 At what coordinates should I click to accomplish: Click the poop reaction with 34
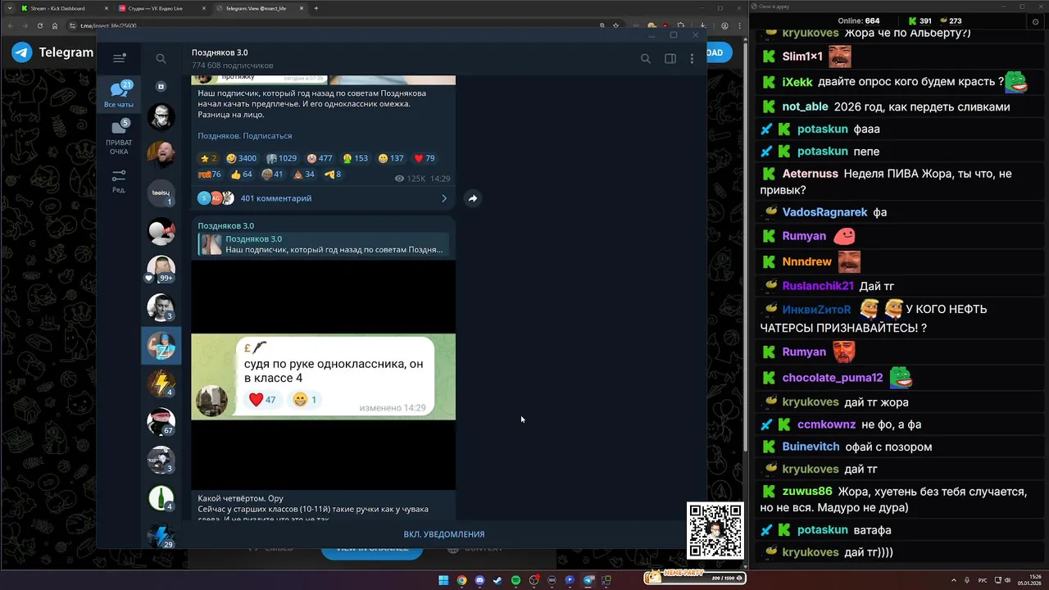pos(303,175)
